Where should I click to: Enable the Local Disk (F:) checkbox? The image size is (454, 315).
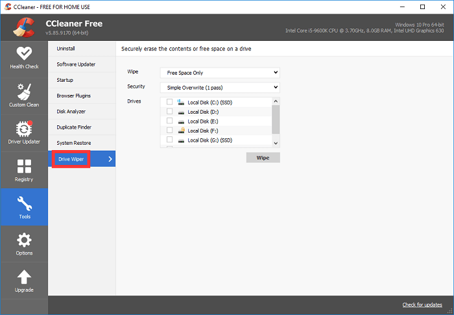170,131
